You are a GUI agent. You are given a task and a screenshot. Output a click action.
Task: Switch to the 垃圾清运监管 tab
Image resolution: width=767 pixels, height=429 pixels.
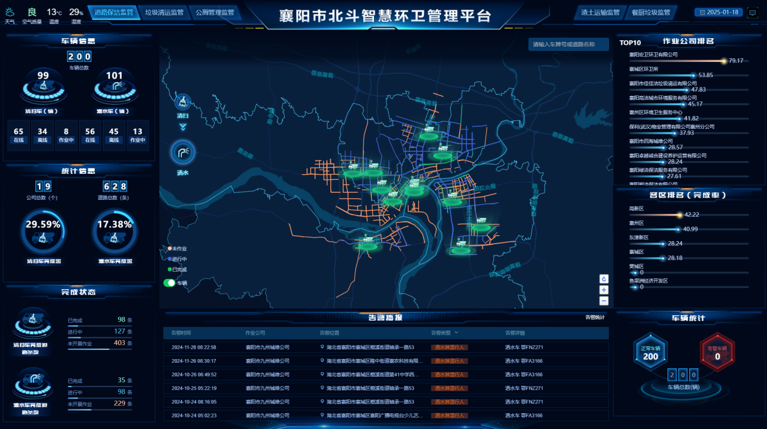[x=164, y=12]
